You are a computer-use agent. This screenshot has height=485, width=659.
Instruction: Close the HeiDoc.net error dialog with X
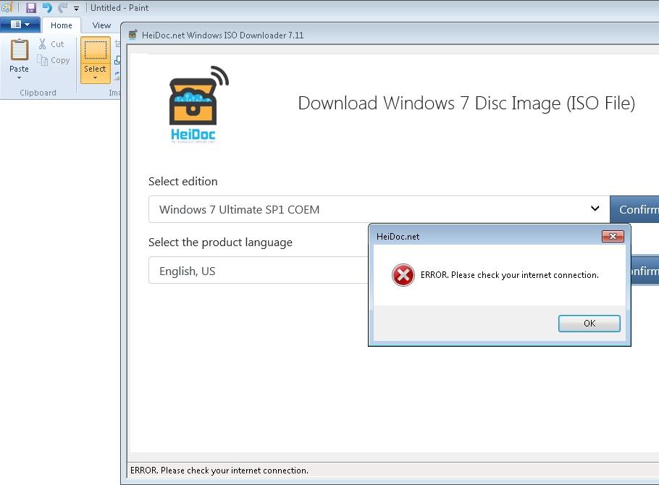pos(613,236)
